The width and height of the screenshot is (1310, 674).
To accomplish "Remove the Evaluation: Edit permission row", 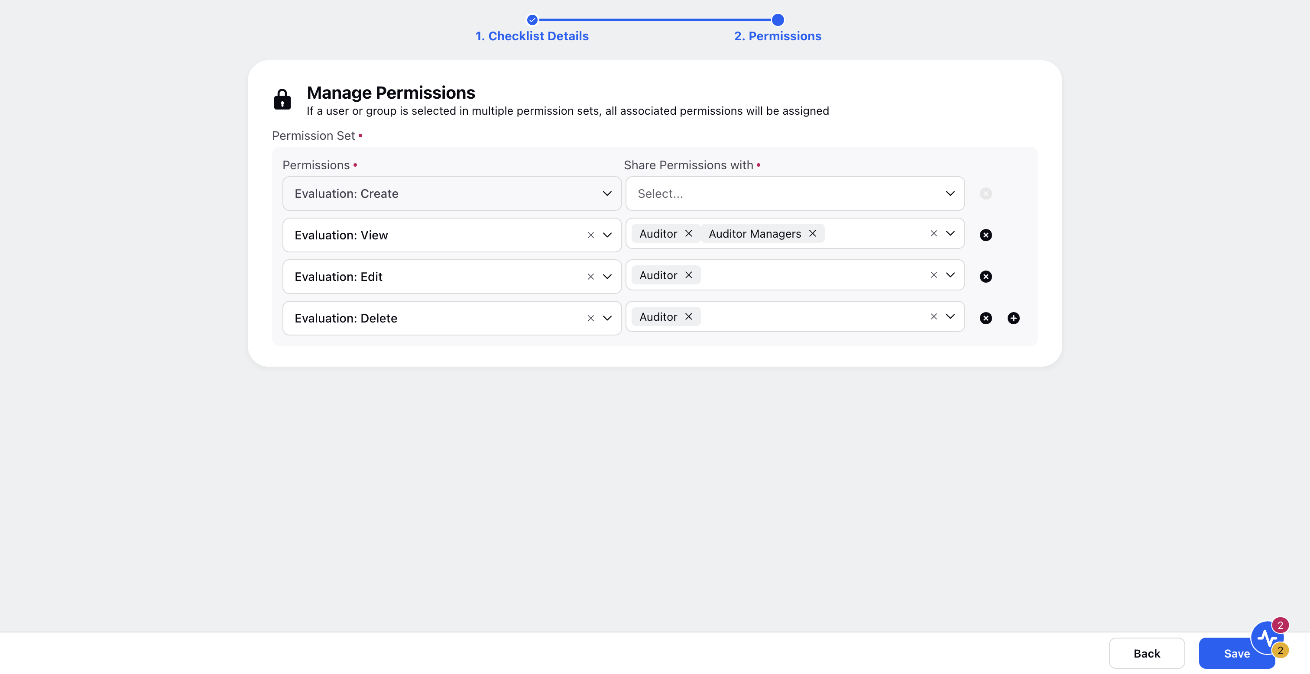I will [986, 277].
